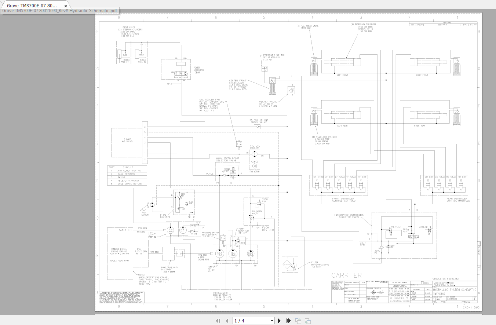Click the OBSOLETES 80009382 note
The image size is (496, 325).
pyautogui.click(x=446, y=279)
